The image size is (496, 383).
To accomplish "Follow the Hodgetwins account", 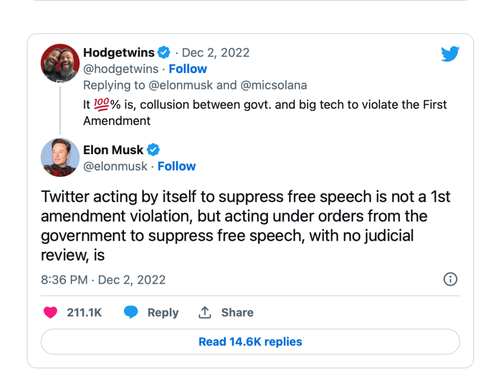I will (x=187, y=69).
